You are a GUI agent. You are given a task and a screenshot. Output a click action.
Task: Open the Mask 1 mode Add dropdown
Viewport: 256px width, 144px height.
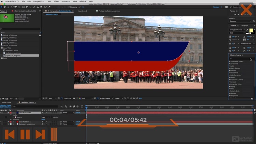coord(46,117)
